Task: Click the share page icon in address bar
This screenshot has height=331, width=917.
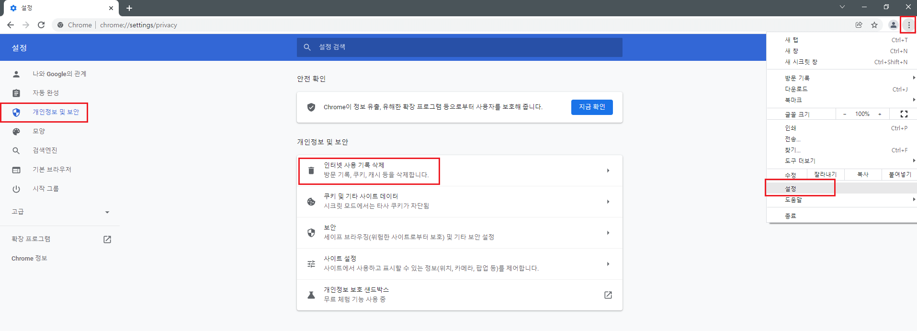Action: tap(859, 25)
